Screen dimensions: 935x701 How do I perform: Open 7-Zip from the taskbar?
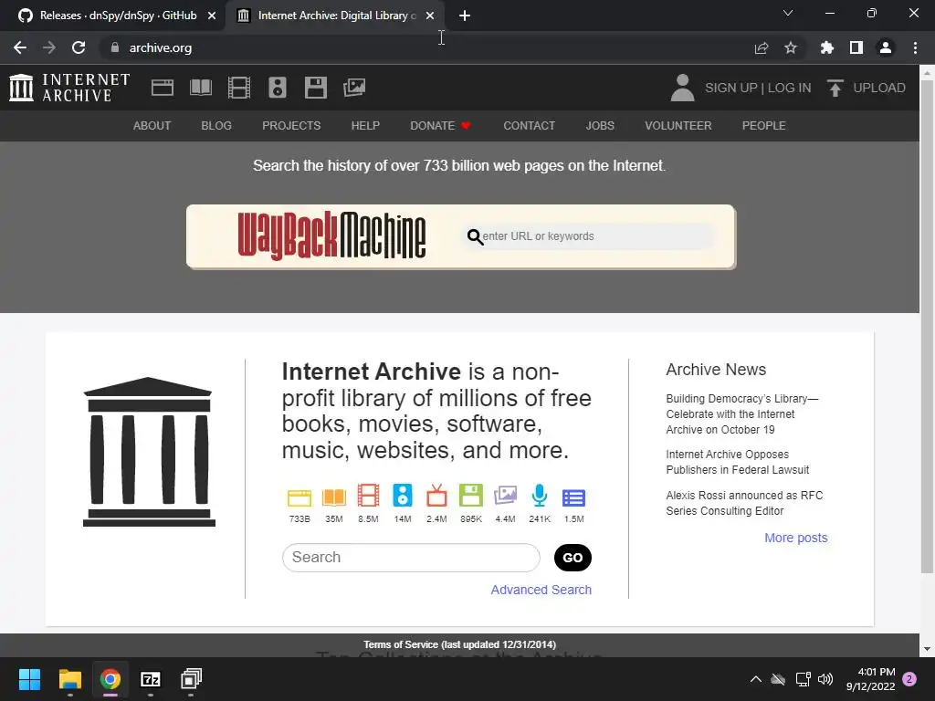[151, 679]
